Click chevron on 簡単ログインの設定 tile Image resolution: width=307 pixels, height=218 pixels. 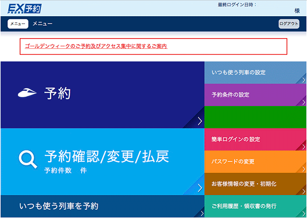[x=303, y=147]
